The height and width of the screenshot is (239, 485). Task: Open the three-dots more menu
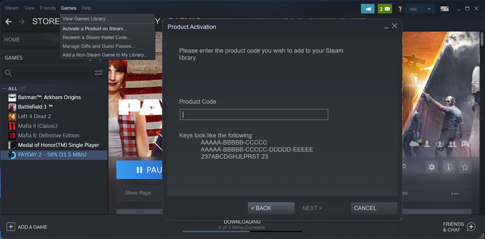(455, 193)
